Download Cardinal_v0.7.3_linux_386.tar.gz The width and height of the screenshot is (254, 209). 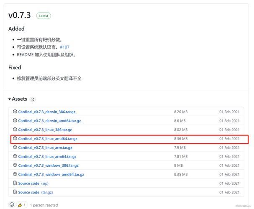pyautogui.click(x=45, y=130)
